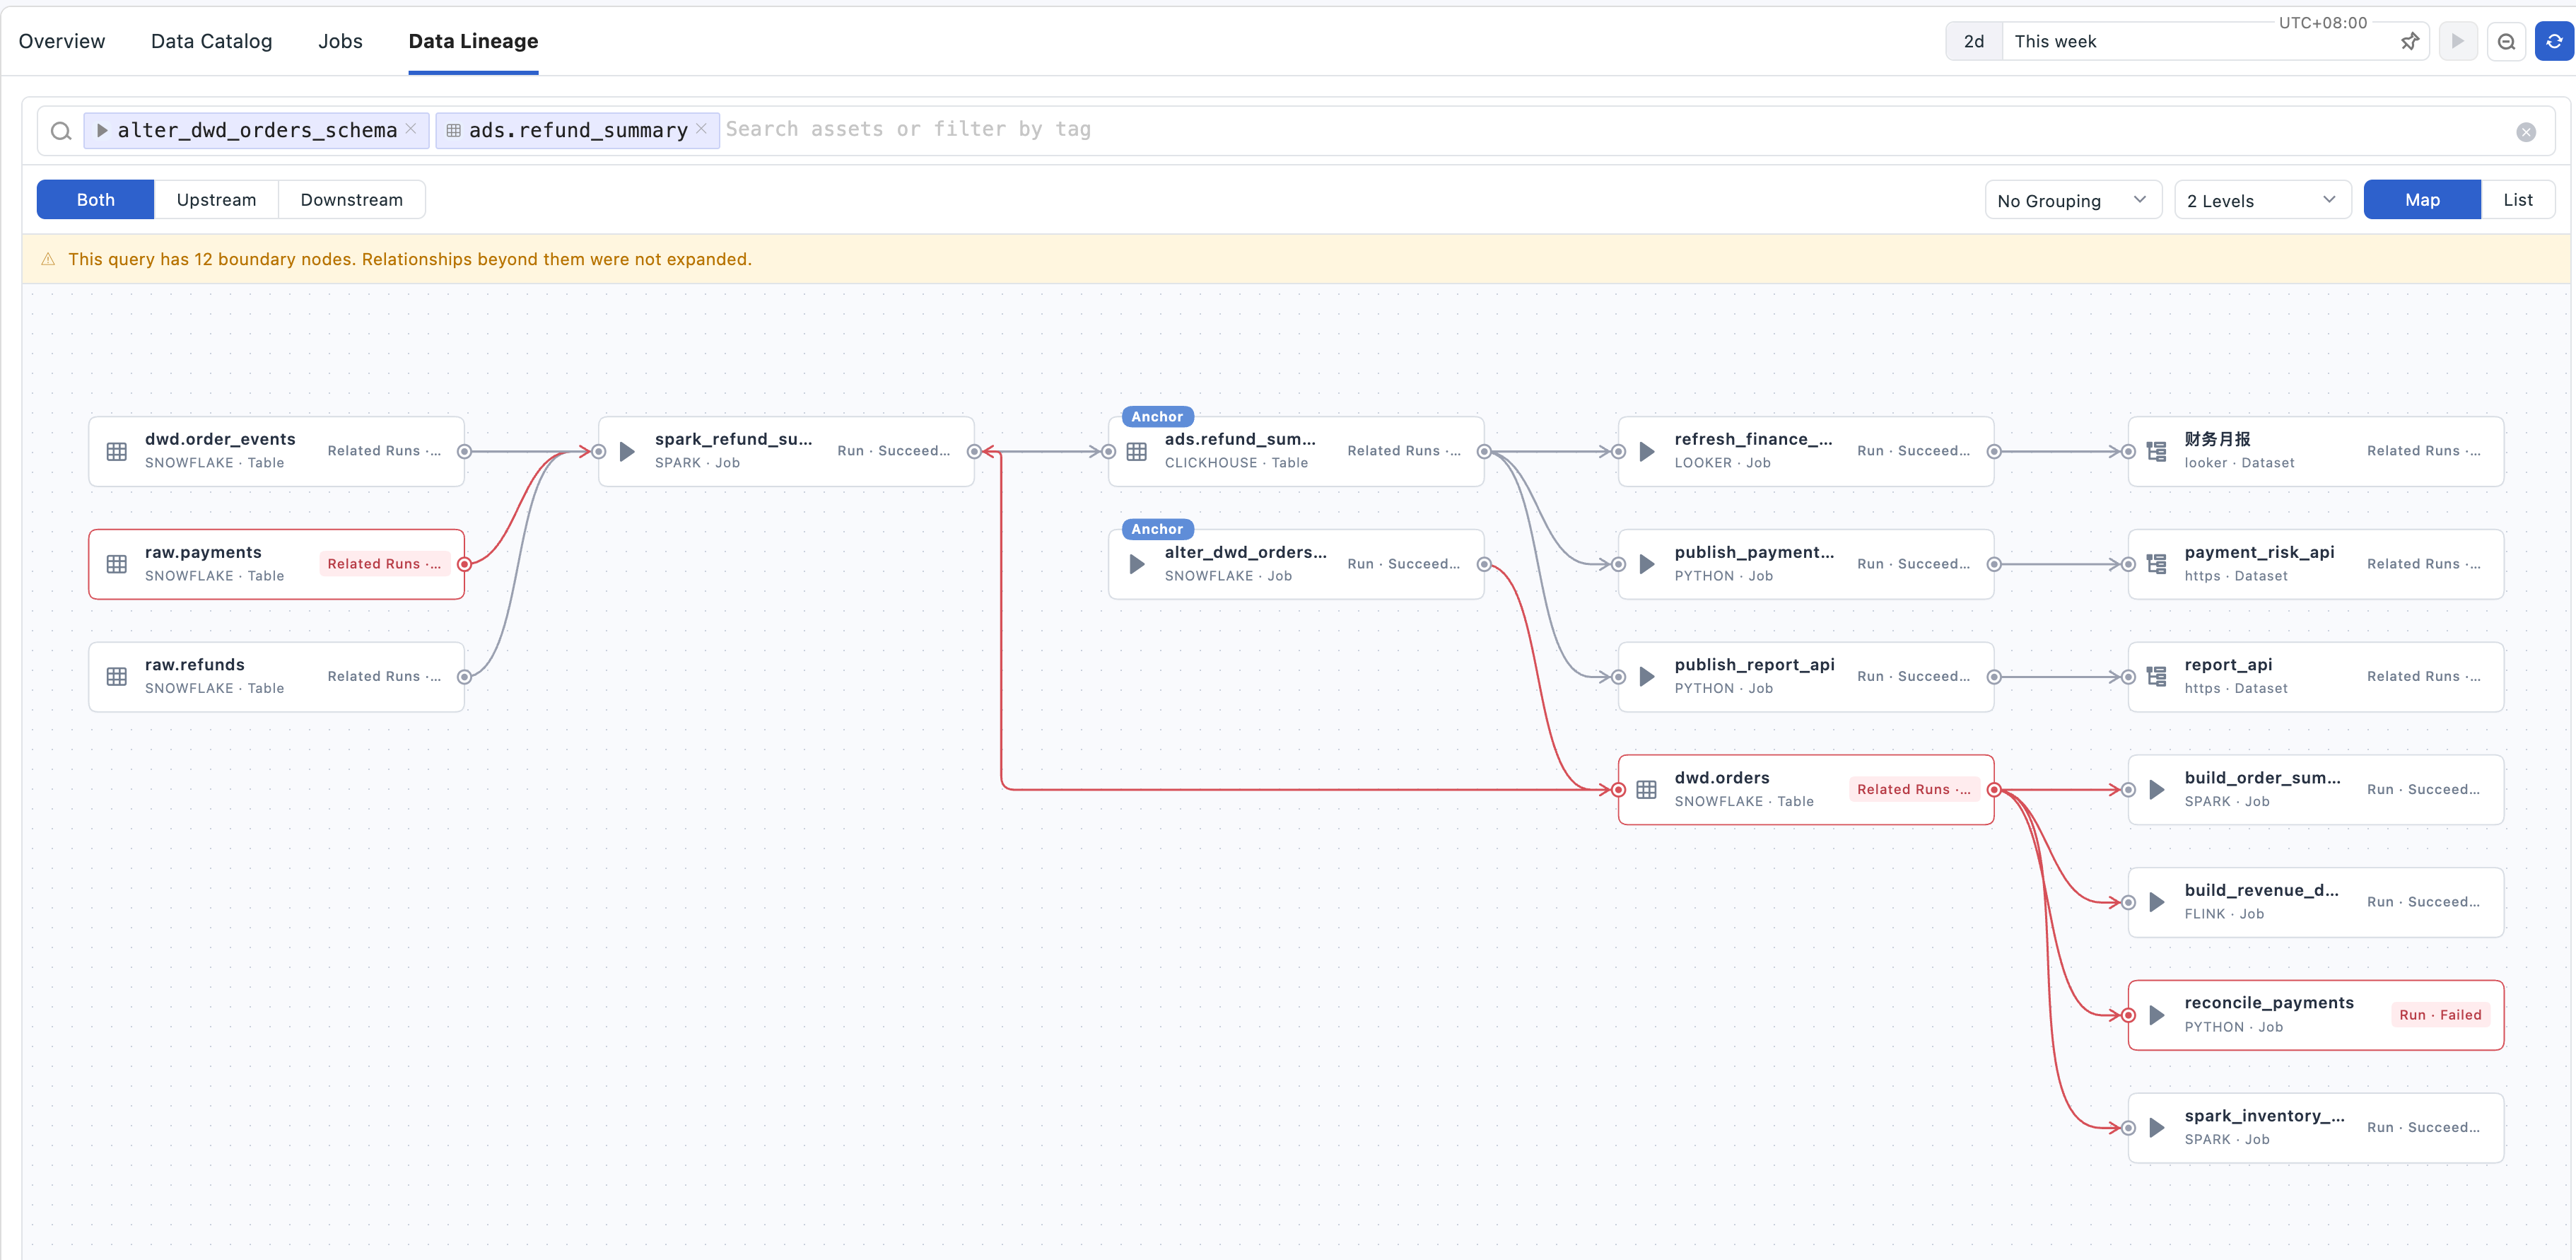Open the 2 Levels dropdown
2576x1260 pixels.
(2262, 200)
